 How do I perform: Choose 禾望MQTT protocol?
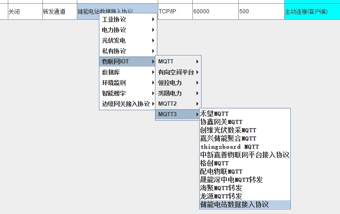coord(245,113)
